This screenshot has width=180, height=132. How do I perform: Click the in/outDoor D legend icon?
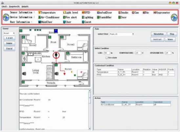98,13
